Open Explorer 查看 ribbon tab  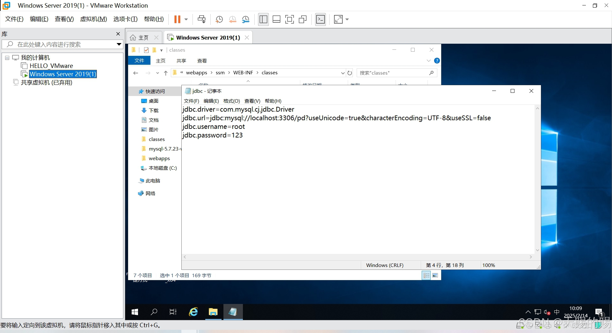pos(202,61)
